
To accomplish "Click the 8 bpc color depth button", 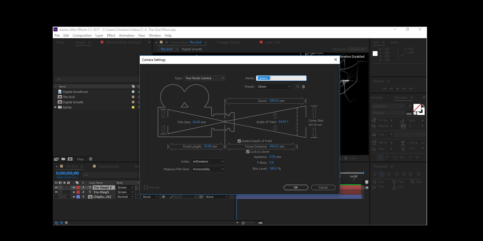I will coord(80,159).
